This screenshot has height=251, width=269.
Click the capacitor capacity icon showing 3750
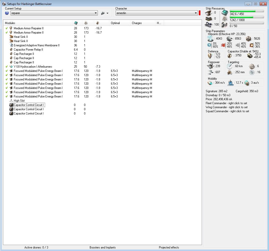(230, 55)
